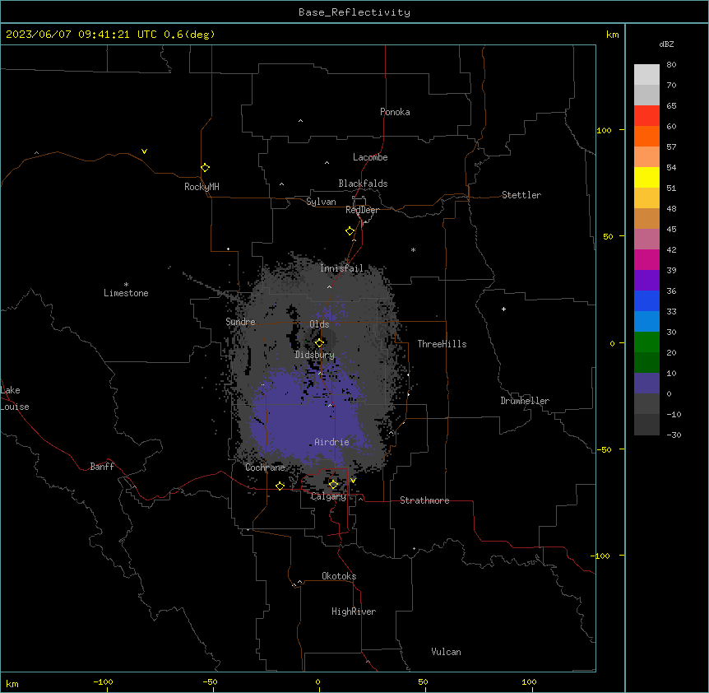
Task: Click the Olds town label
Action: 319,324
